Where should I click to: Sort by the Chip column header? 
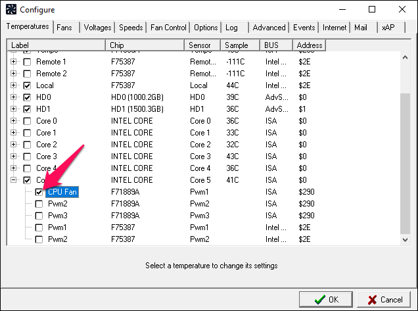pos(145,45)
